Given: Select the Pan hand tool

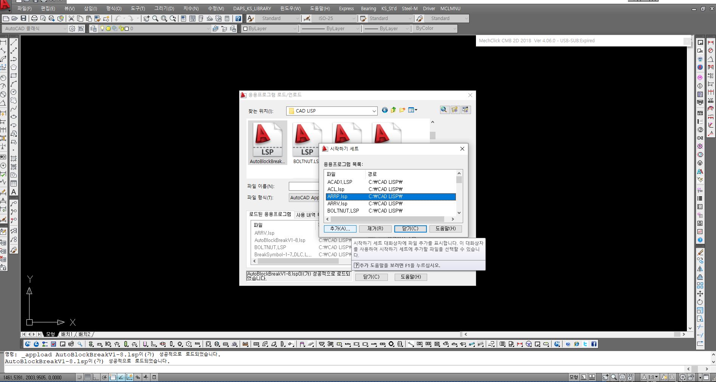Looking at the screenshot, I should coord(146,18).
